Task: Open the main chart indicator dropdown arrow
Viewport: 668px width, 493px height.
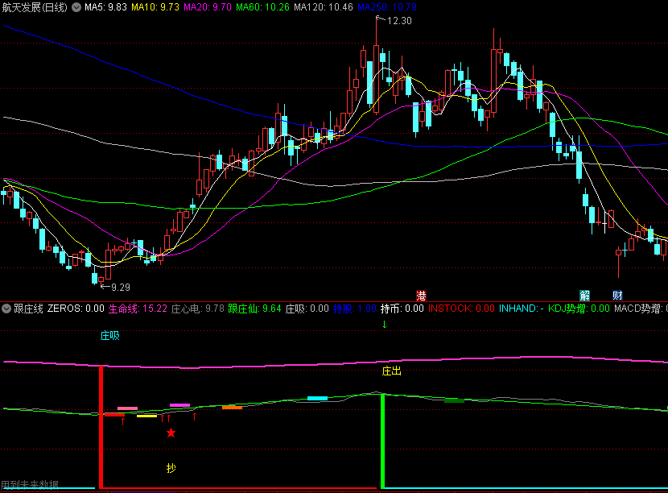Action: coord(76,7)
